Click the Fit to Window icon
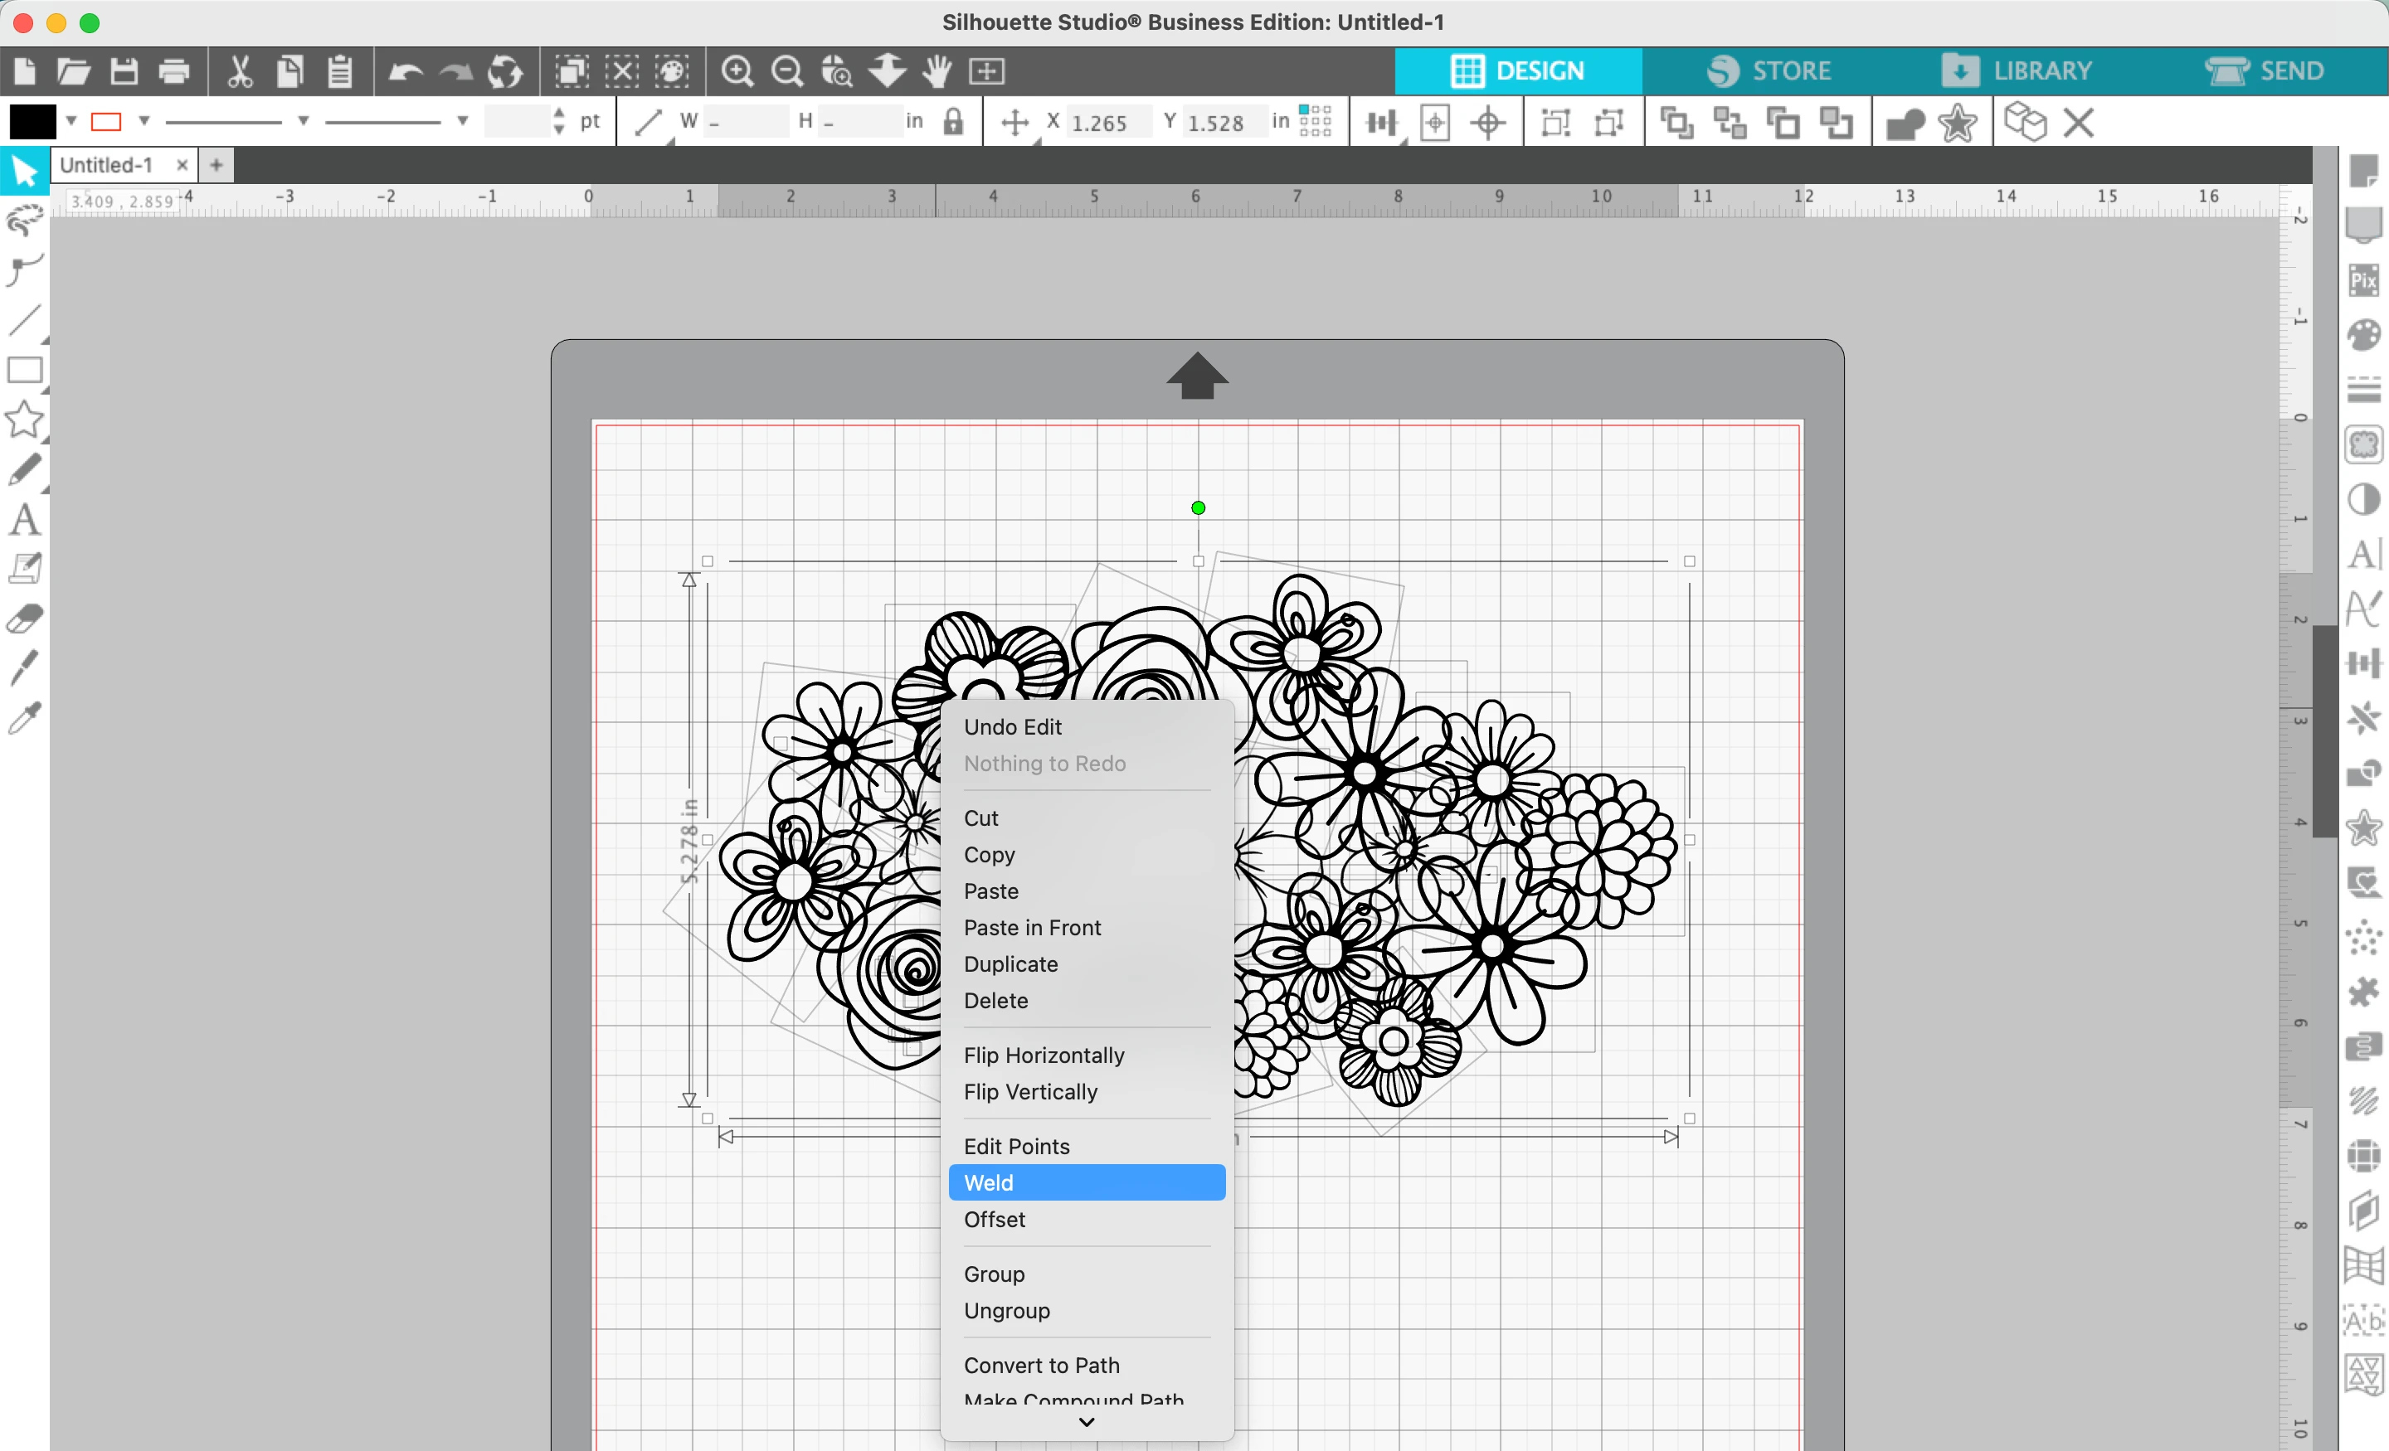The height and width of the screenshot is (1451, 2389). tap(987, 72)
